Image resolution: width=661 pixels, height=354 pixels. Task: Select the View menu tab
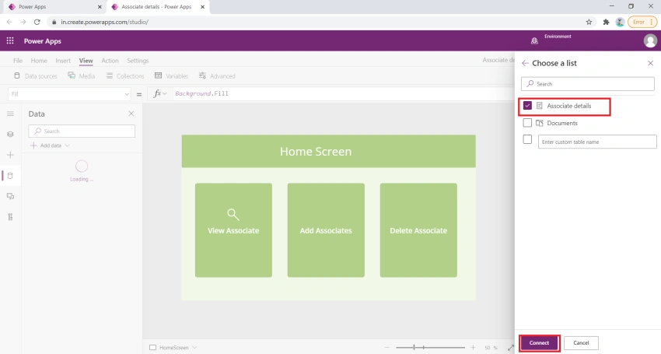click(x=86, y=61)
